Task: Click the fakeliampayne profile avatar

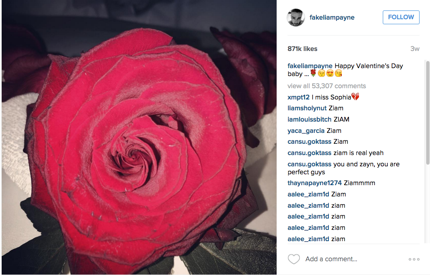Action: (x=295, y=17)
